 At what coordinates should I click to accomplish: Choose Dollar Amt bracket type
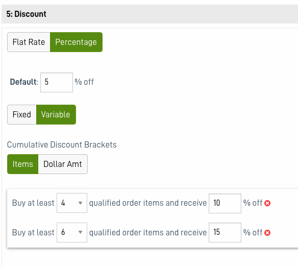(x=63, y=164)
